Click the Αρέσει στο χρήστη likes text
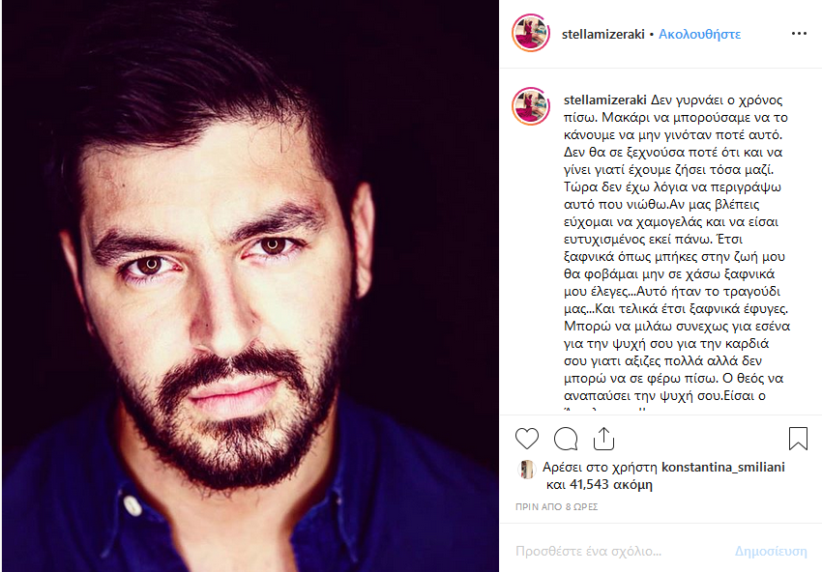822x572 pixels. pyautogui.click(x=601, y=467)
